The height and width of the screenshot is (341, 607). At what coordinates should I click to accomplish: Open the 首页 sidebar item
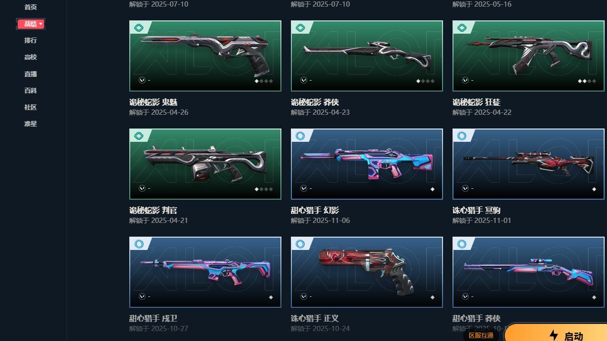click(x=30, y=7)
